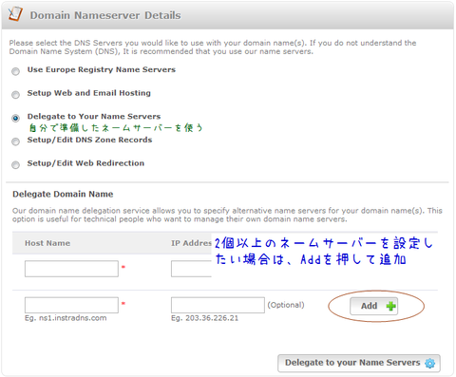456x377 pixels.
Task: Click the example text Eg. 203.36.226.21
Action: [x=204, y=318]
